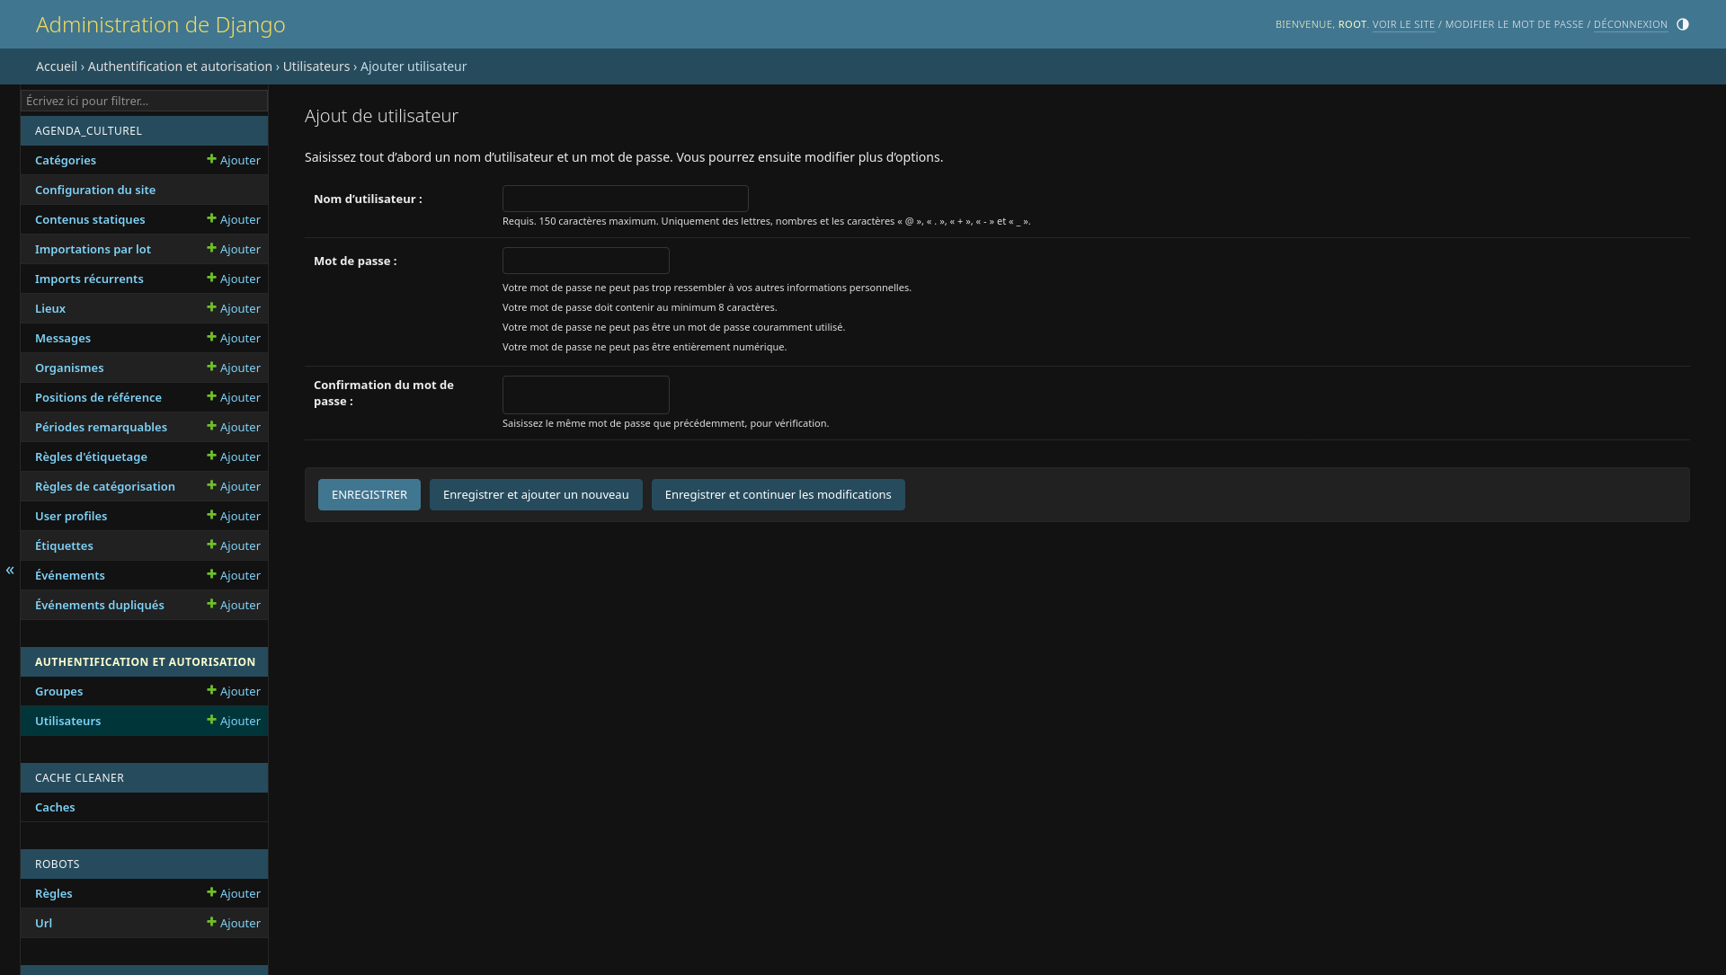Click the CACHE CLEANER section header
Image resolution: width=1726 pixels, height=975 pixels.
pos(79,777)
